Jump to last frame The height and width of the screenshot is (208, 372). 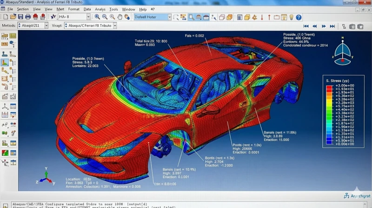click(332, 26)
